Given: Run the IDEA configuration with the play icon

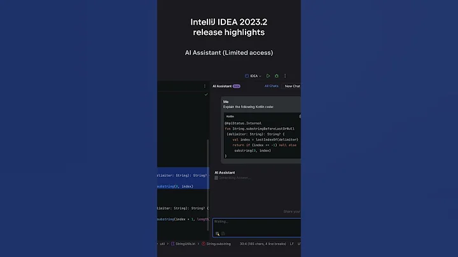Looking at the screenshot, I should tap(268, 76).
